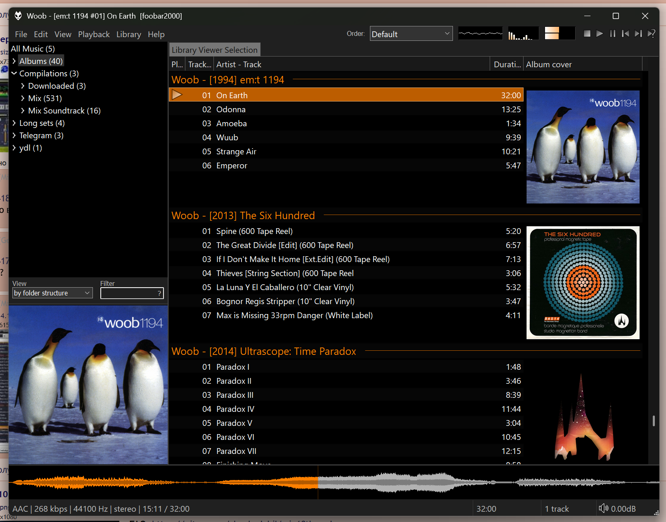Screen dimensions: 666x522
Task: Select La Luna Y El Caballero track
Action: (x=346, y=287)
